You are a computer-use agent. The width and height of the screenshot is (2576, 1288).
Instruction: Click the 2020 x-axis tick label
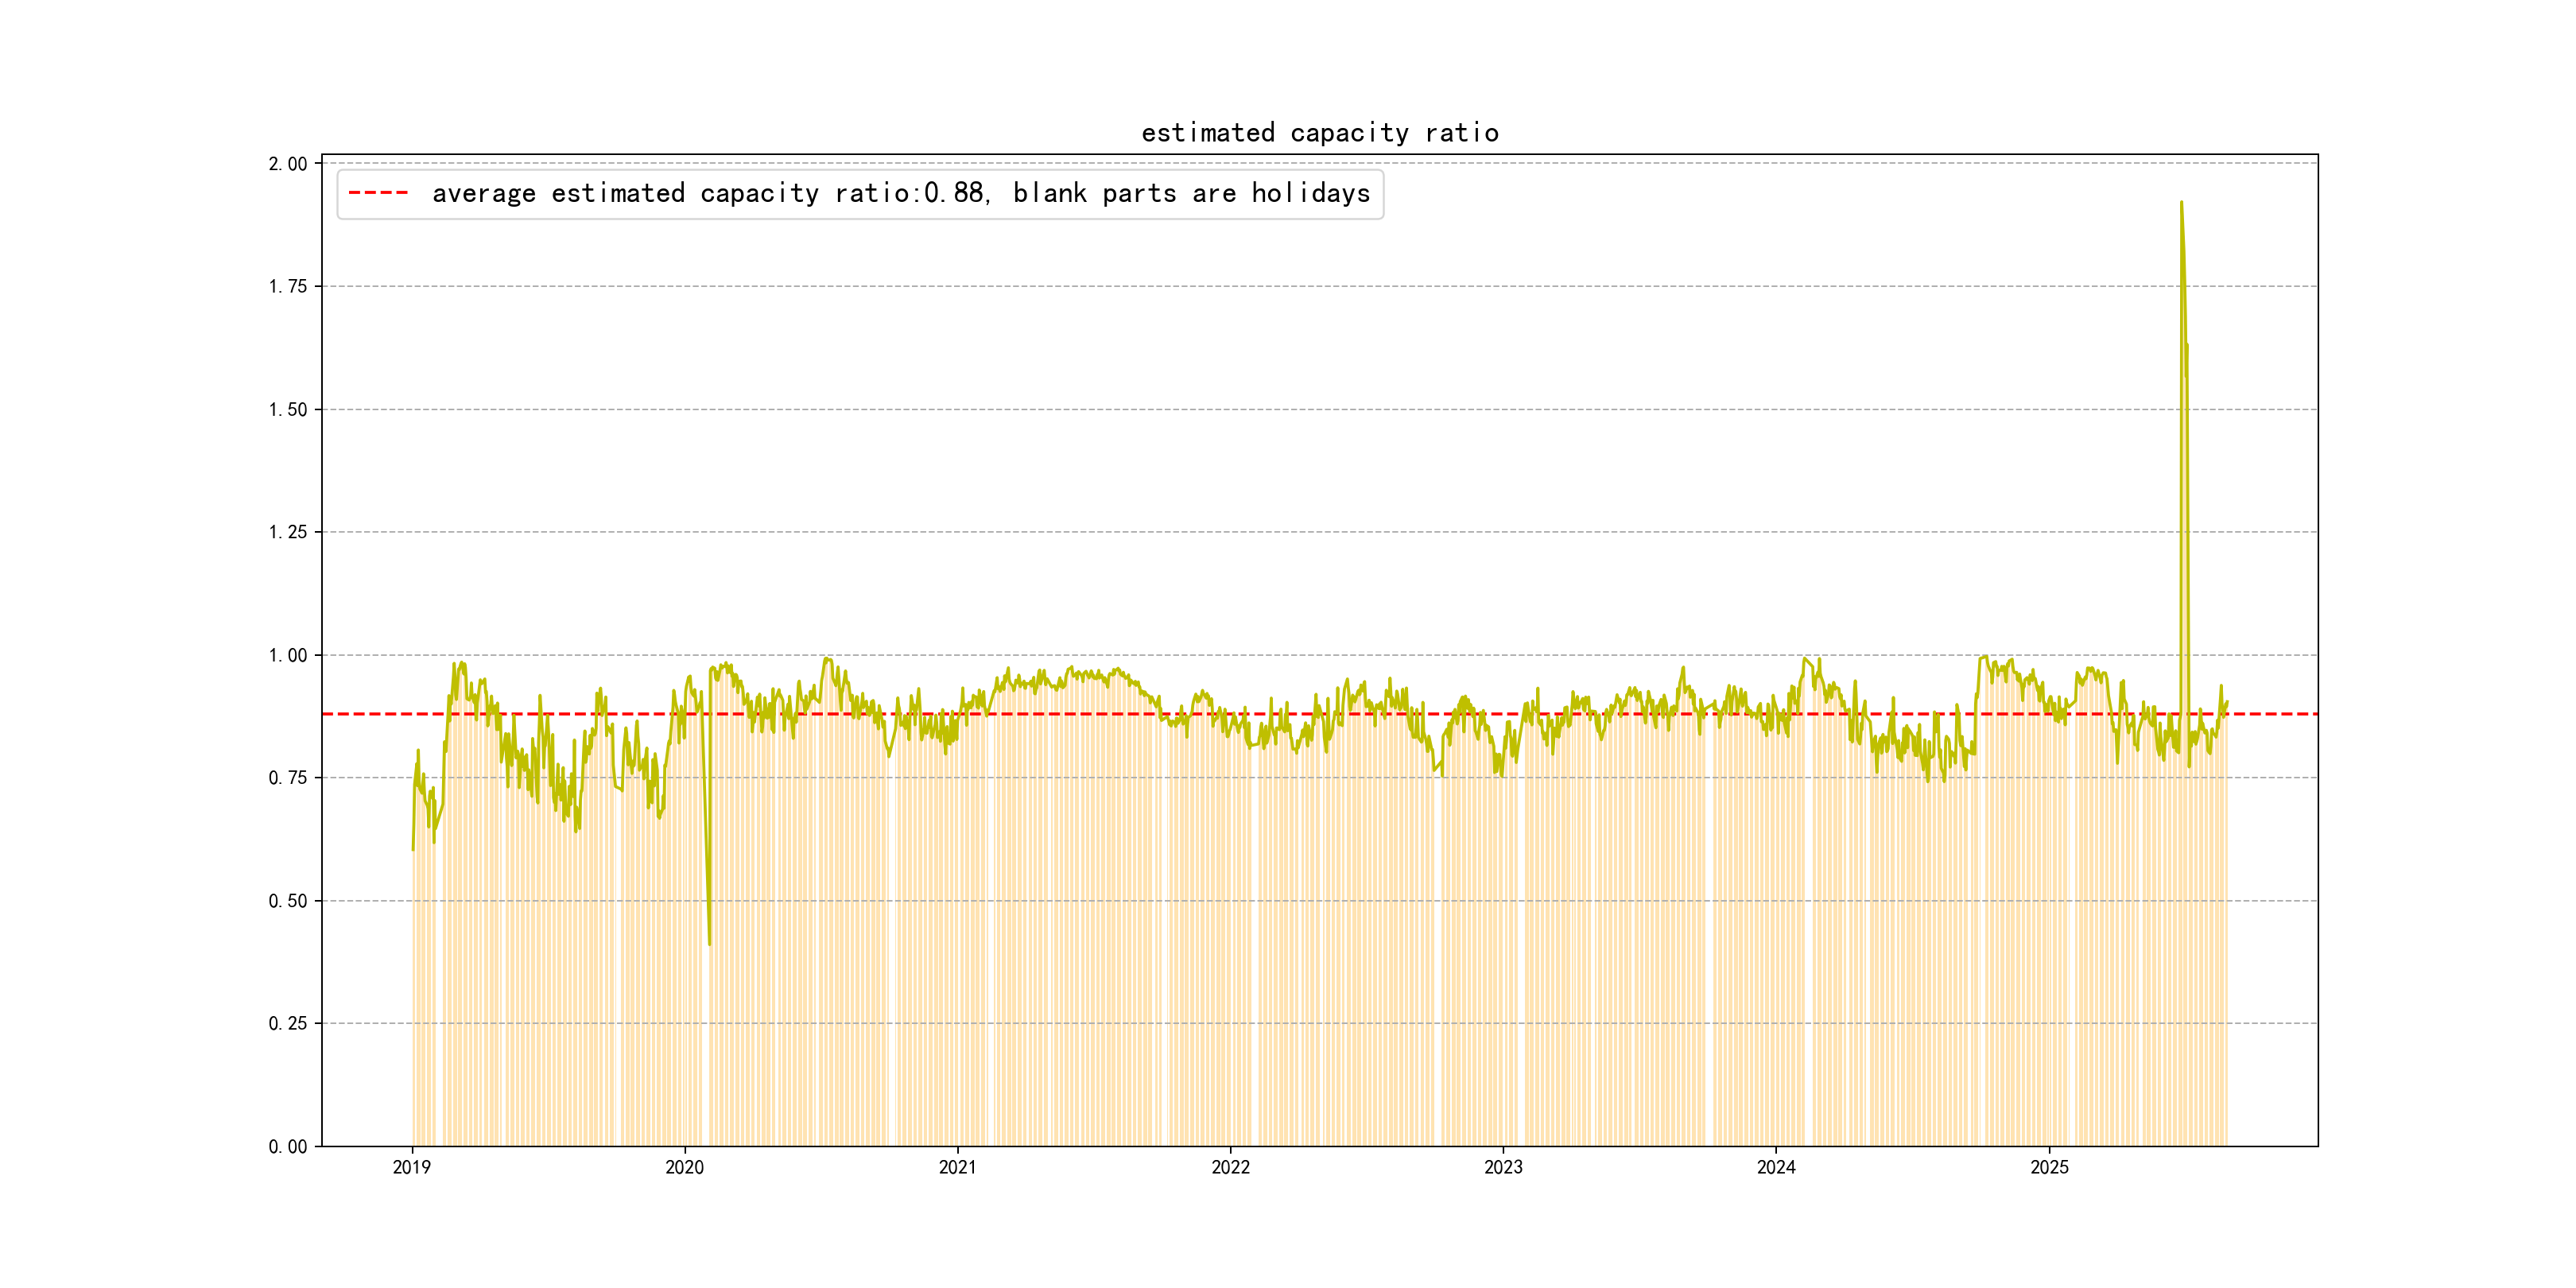pos(685,1167)
